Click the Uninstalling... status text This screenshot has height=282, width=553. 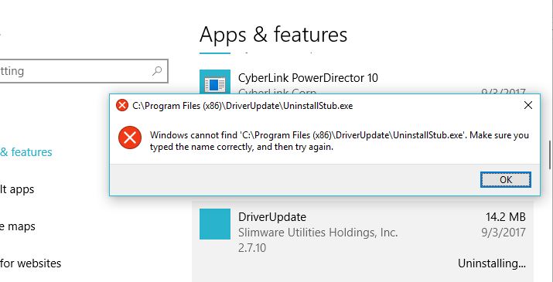pos(492,263)
